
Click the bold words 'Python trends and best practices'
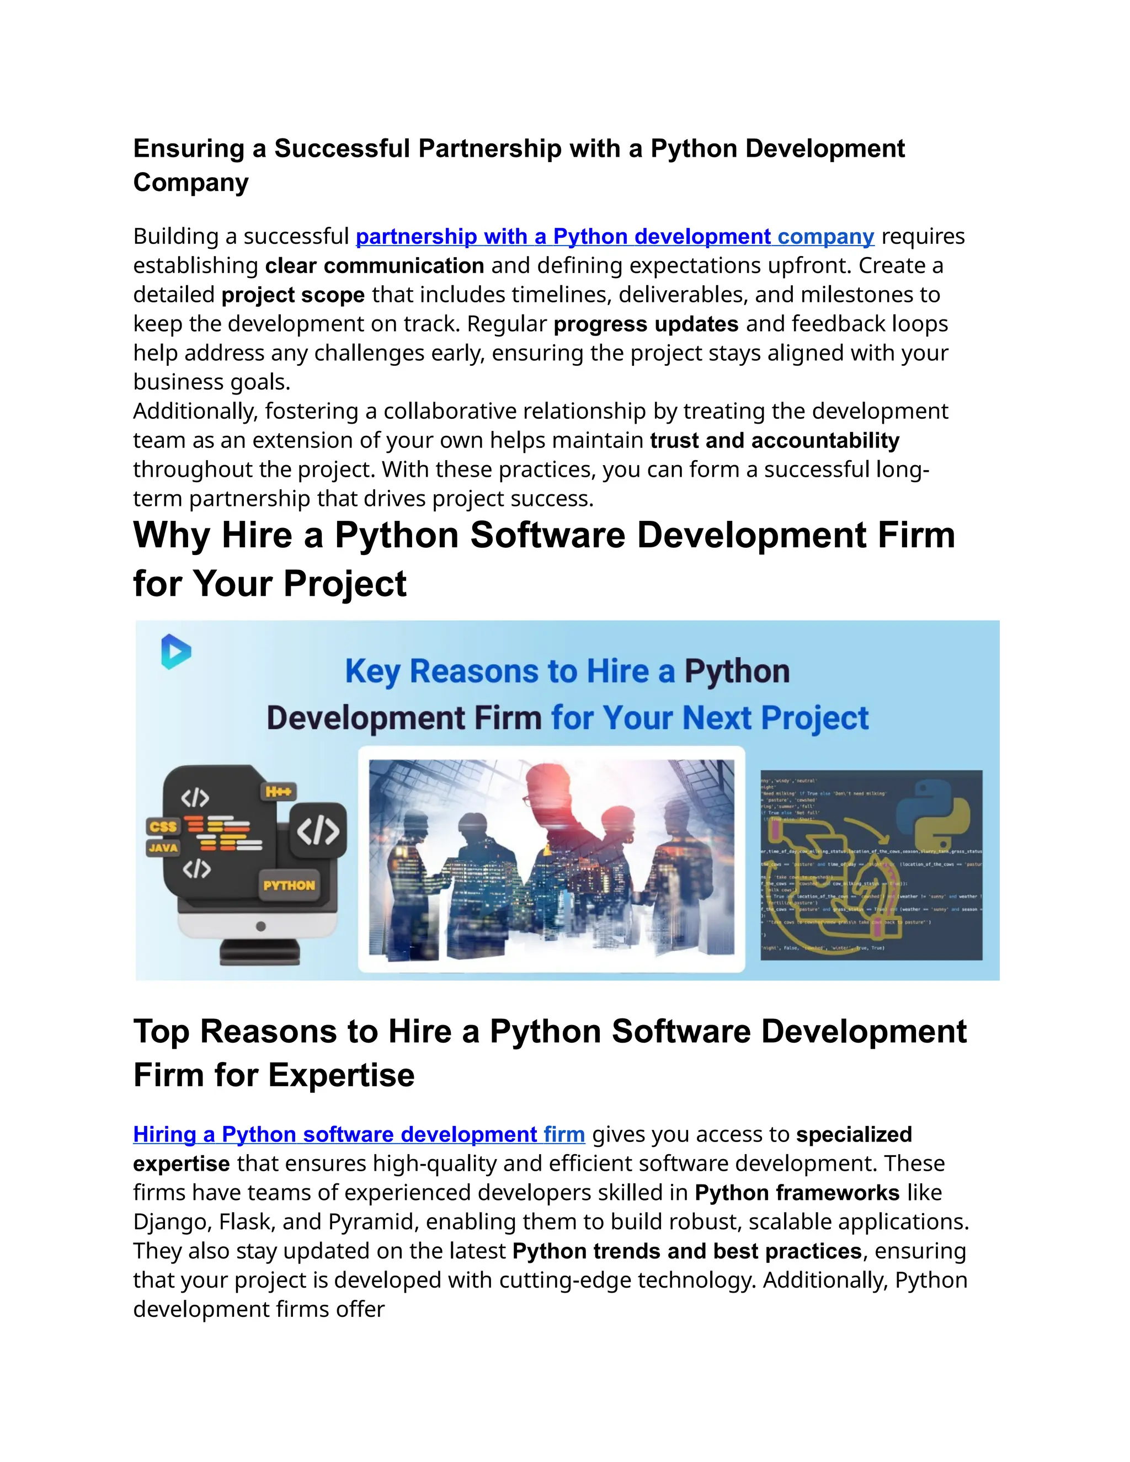point(687,1251)
